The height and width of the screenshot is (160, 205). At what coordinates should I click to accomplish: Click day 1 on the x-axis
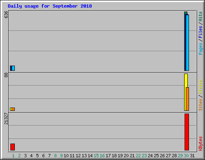pos(13,156)
